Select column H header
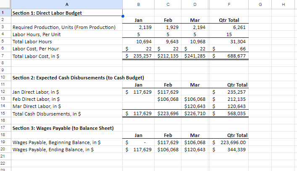 [283, 4]
